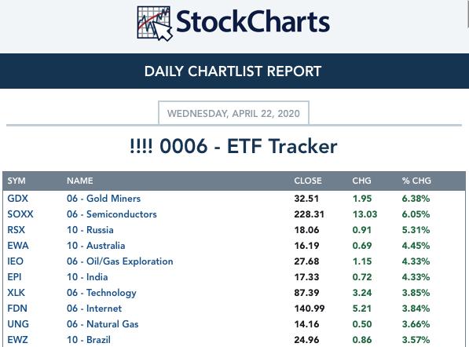Image resolution: width=469 pixels, height=347 pixels.
Task: Open the GDX symbol link
Action: (x=17, y=199)
